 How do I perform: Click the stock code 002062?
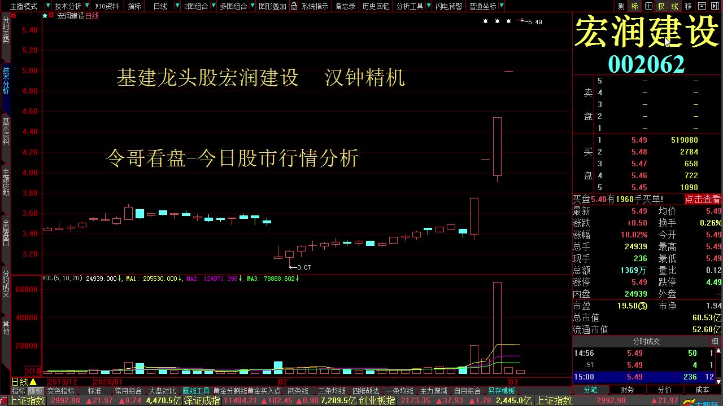click(646, 64)
